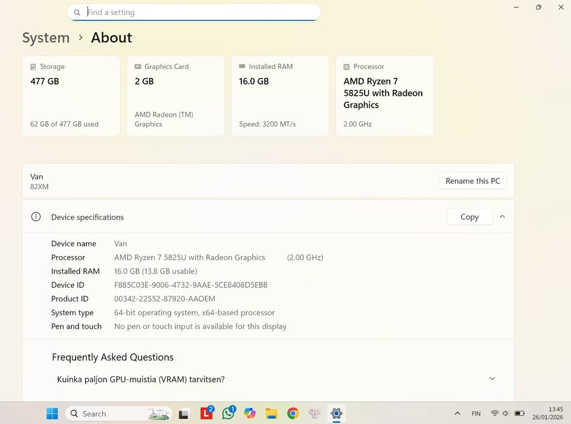The width and height of the screenshot is (571, 424).
Task: Open the Installed RAM card
Action: 280,96
